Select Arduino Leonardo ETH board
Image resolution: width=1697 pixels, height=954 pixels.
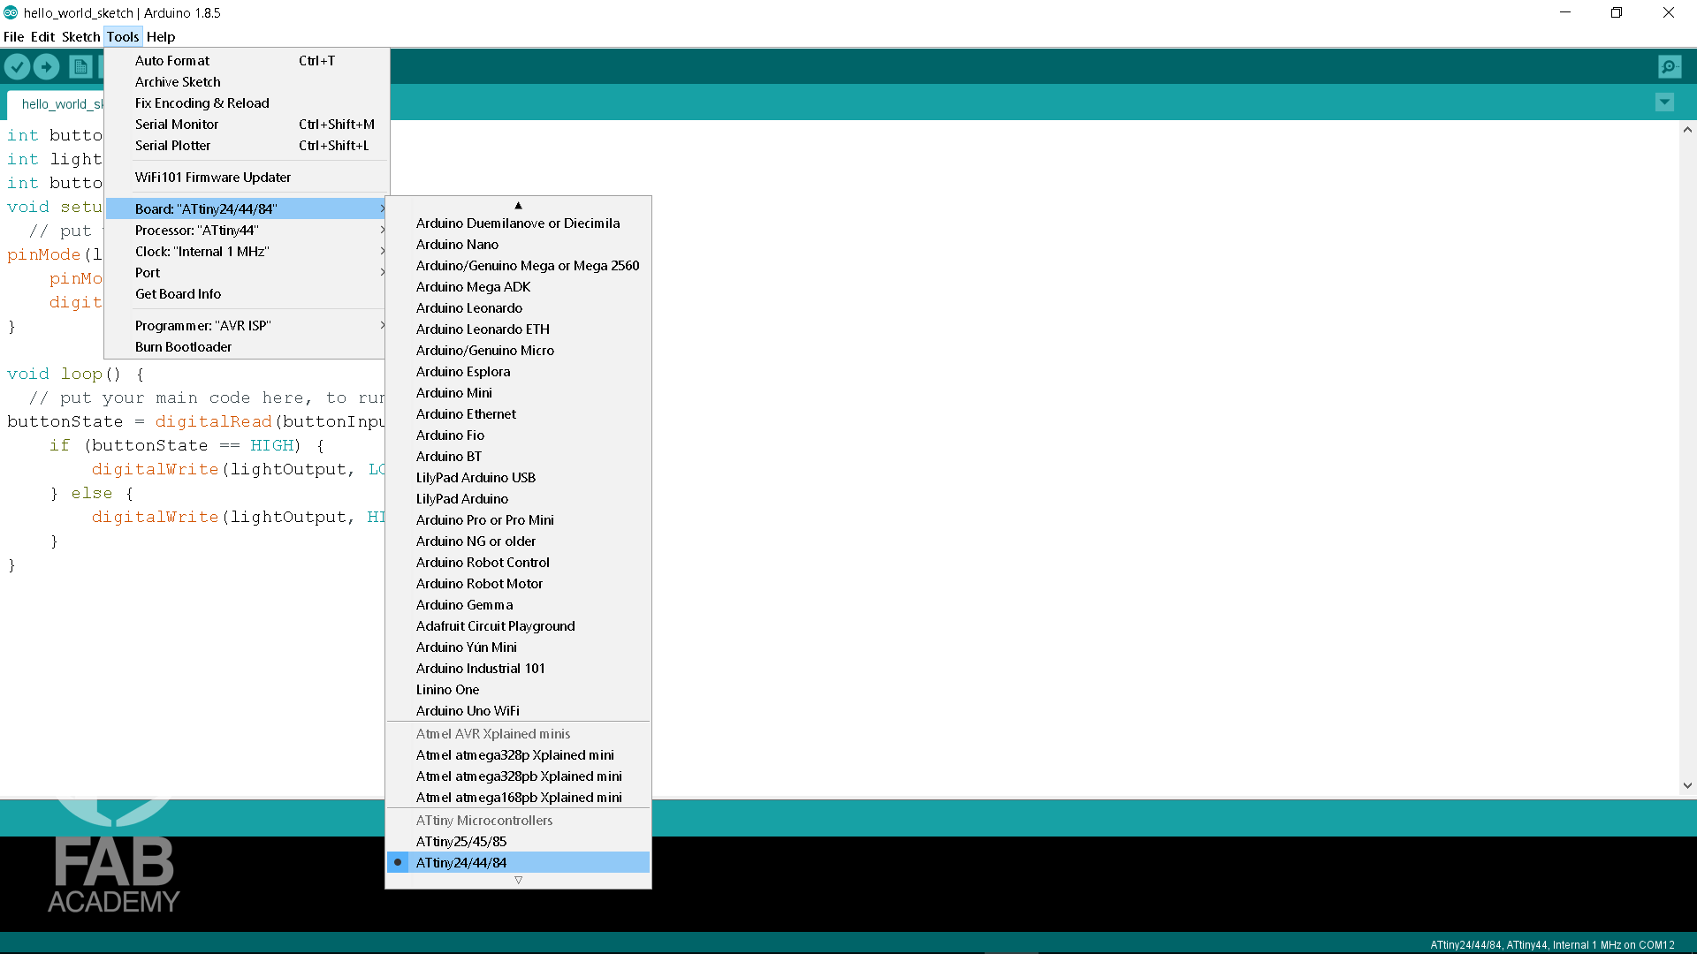[518, 329]
